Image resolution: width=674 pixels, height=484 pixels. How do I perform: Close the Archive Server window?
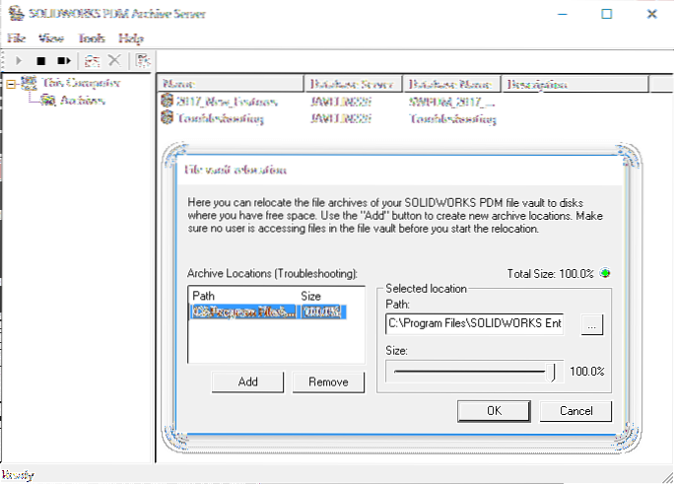tap(651, 14)
